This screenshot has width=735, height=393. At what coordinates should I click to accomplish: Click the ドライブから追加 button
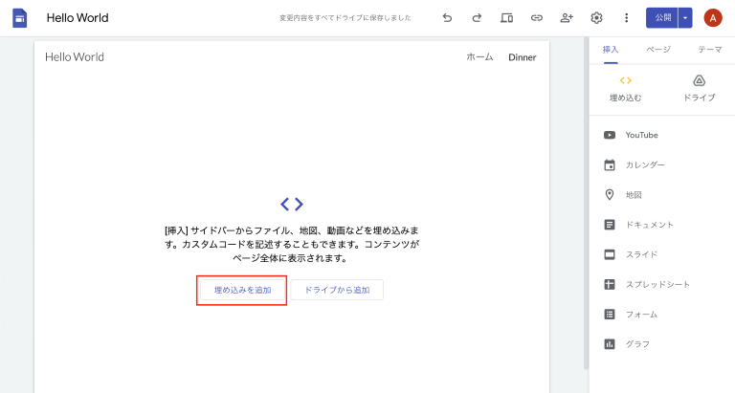[x=337, y=290]
